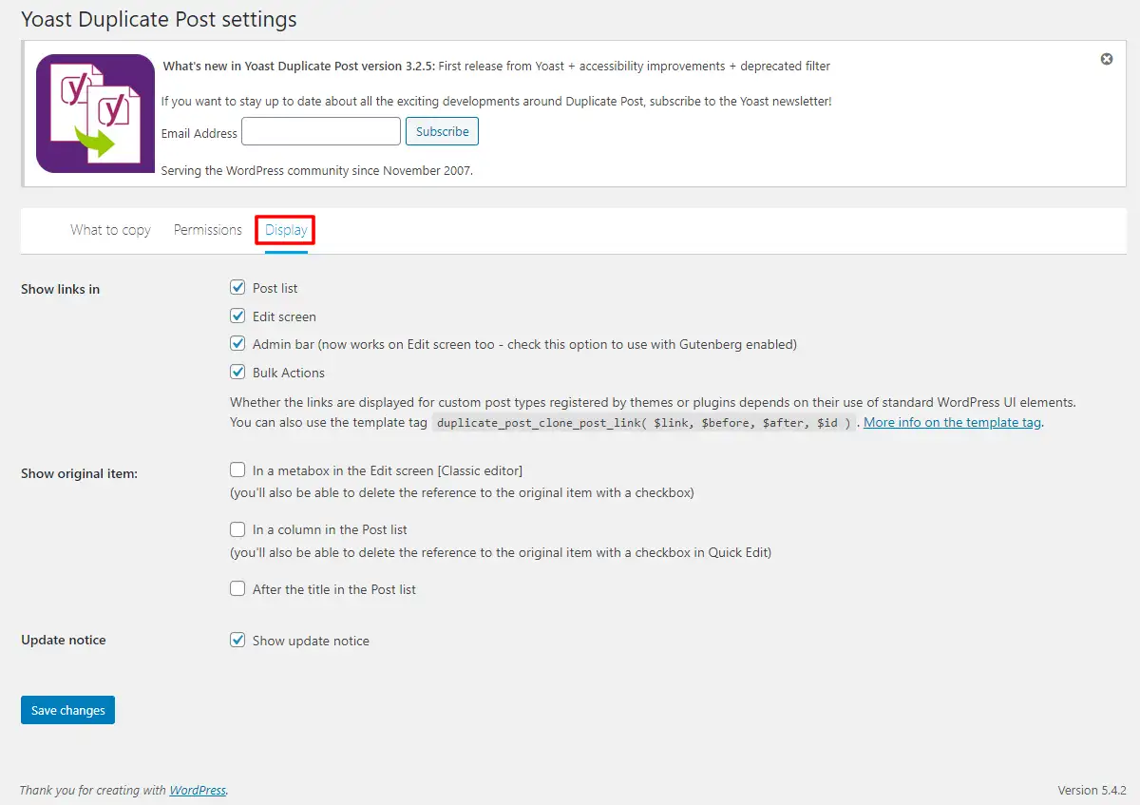Select the Display tab
Image resolution: width=1140 pixels, height=805 pixels.
[x=286, y=230]
